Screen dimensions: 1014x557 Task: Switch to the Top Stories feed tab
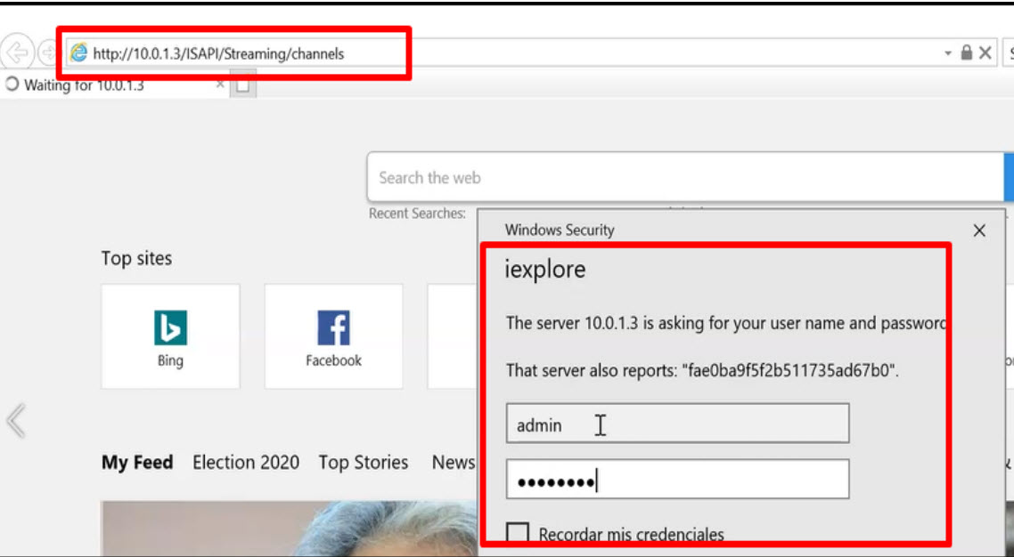pos(363,462)
